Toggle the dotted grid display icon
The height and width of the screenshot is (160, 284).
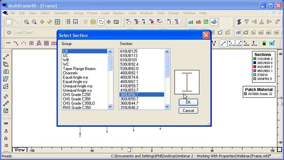(x=86, y=22)
